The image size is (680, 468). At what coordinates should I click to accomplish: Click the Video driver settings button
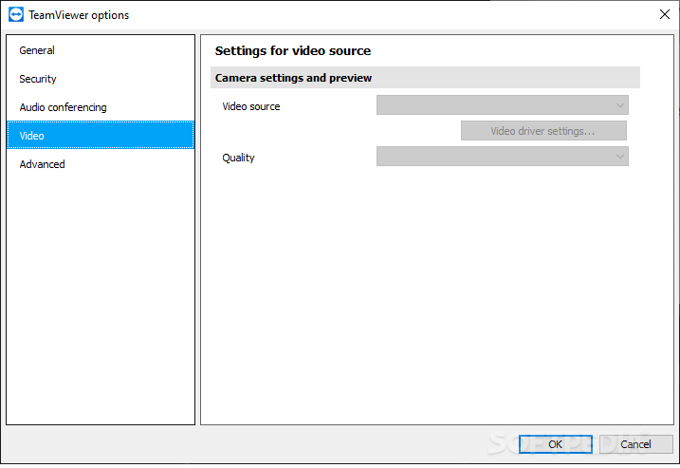543,131
